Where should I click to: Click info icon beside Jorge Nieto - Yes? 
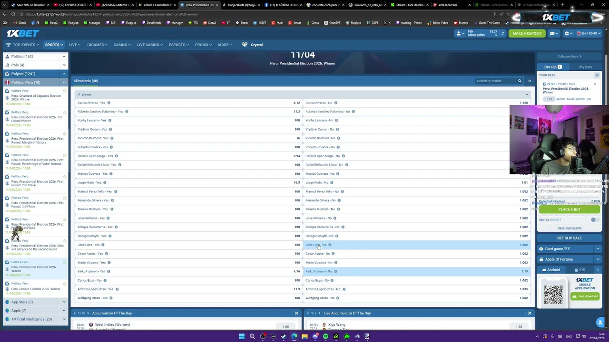point(105,182)
